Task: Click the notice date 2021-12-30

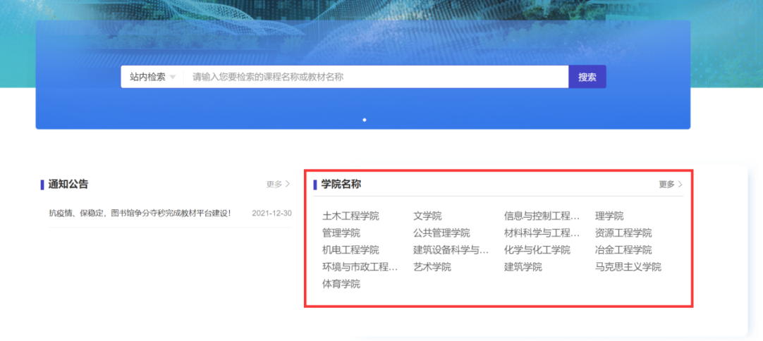Action: point(271,213)
